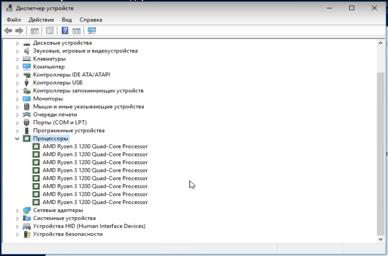Click the printer icon beside Очереди печати
Viewport: 388px width, 256px height.
click(x=27, y=115)
